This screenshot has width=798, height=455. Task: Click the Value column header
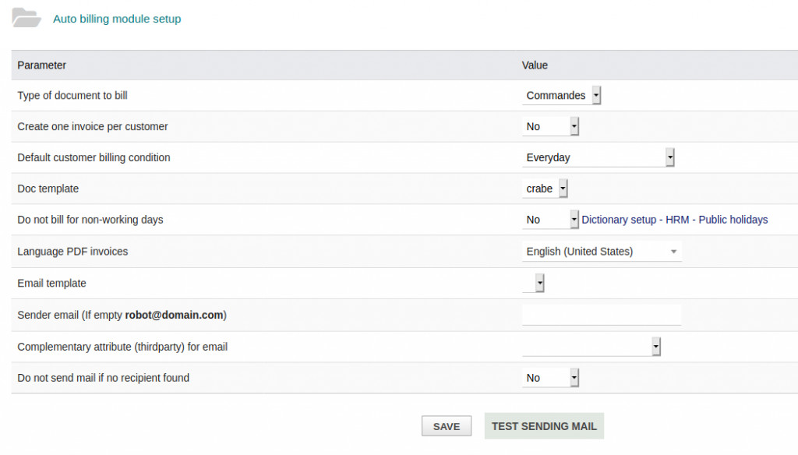tap(535, 65)
